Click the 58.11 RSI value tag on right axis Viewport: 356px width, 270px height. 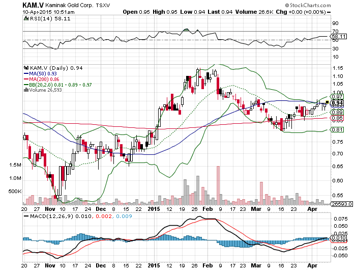pyautogui.click(x=339, y=36)
